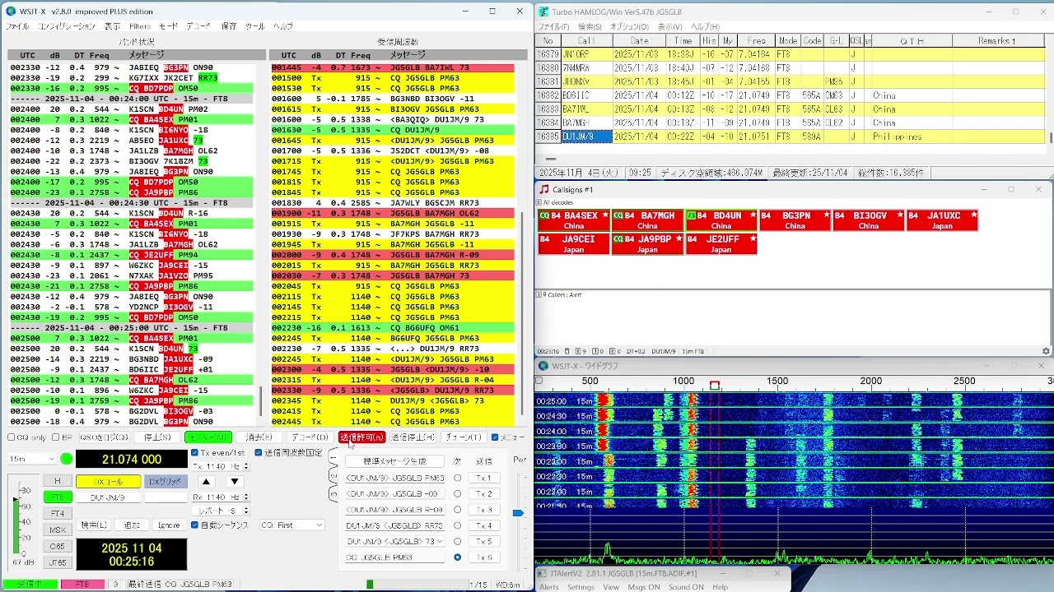Viewport: 1054px width, 592px height.
Task: Toggle the メニュー checkbox
Action: click(x=495, y=437)
